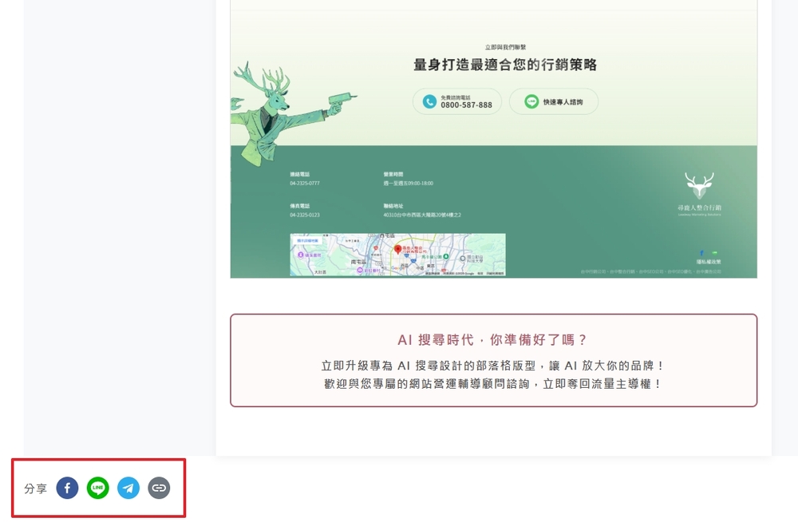Image resolution: width=798 pixels, height=522 pixels.
Task: Click the 量身打造最適合您的行銷策略 heading
Action: 504,65
